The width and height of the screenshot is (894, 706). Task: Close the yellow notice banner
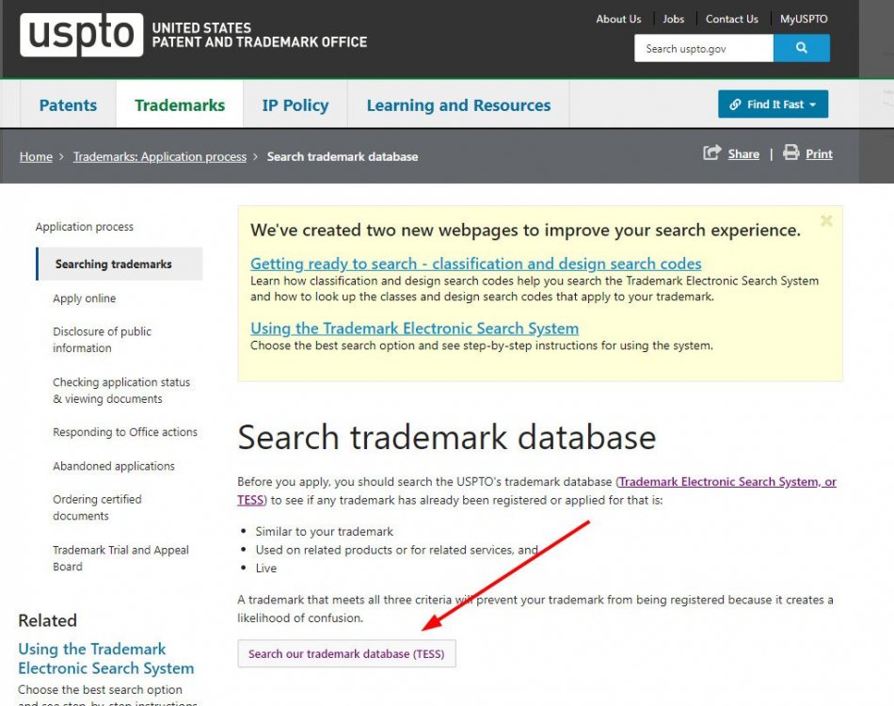(x=826, y=220)
